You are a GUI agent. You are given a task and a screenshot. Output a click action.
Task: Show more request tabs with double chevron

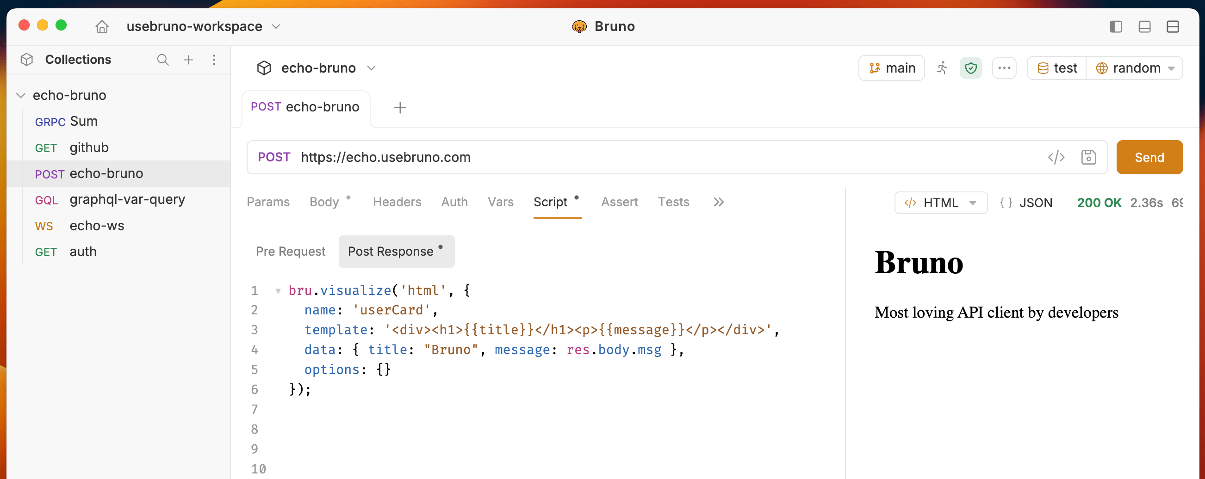click(719, 202)
